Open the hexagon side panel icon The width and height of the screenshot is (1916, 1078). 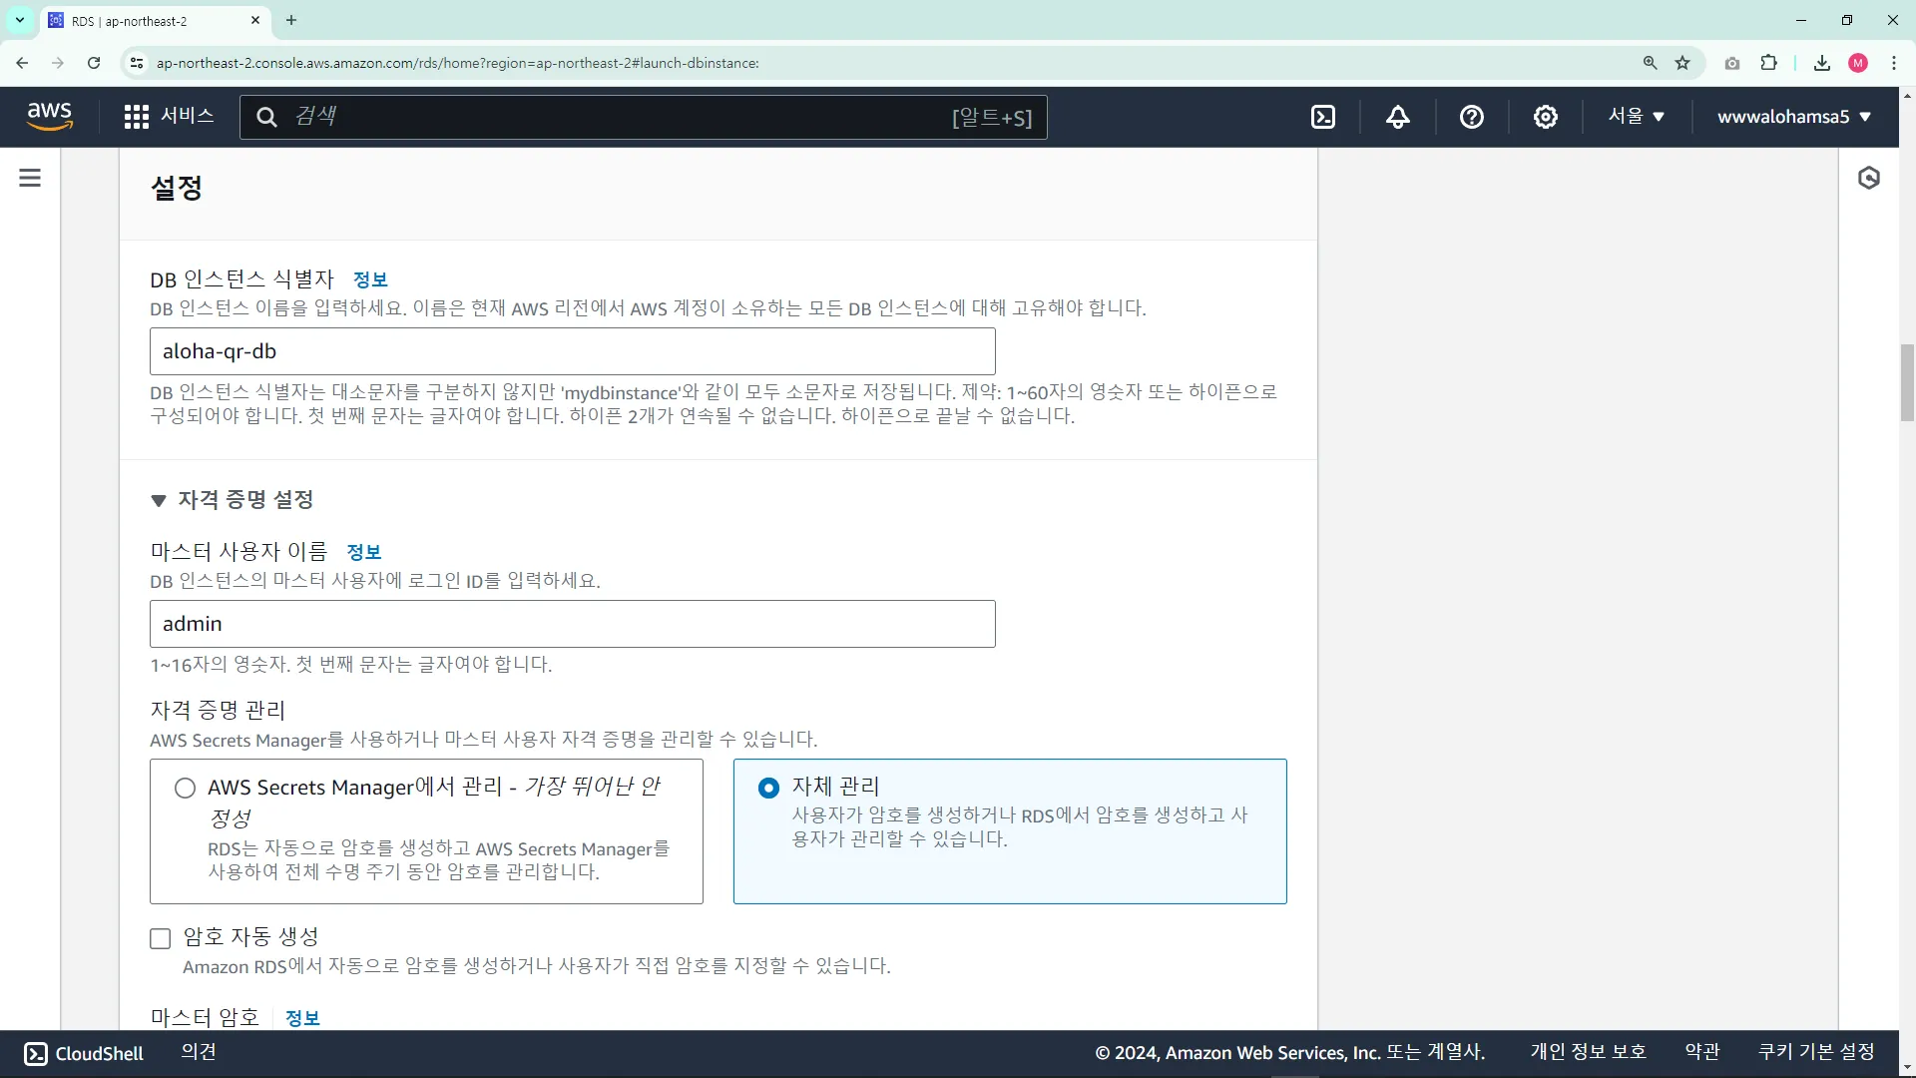coord(1868,178)
